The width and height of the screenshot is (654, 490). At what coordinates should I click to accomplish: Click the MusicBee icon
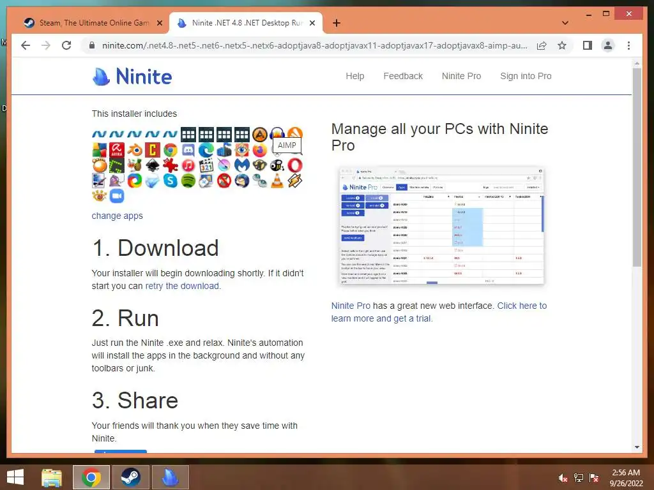click(277, 165)
